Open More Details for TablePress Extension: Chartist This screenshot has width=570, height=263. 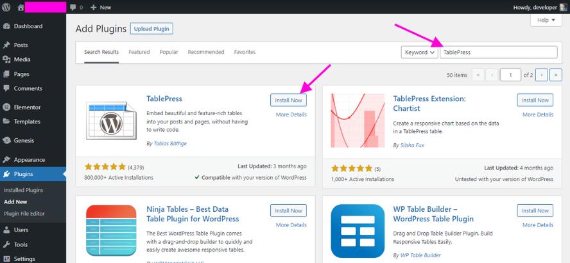click(x=537, y=115)
